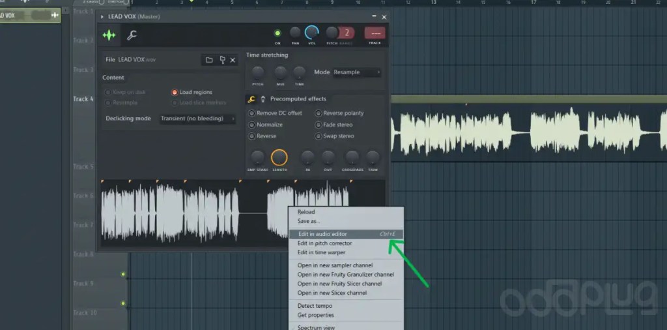The width and height of the screenshot is (667, 330).
Task: Open the wrench miscellaneous settings tab
Action: tap(132, 35)
